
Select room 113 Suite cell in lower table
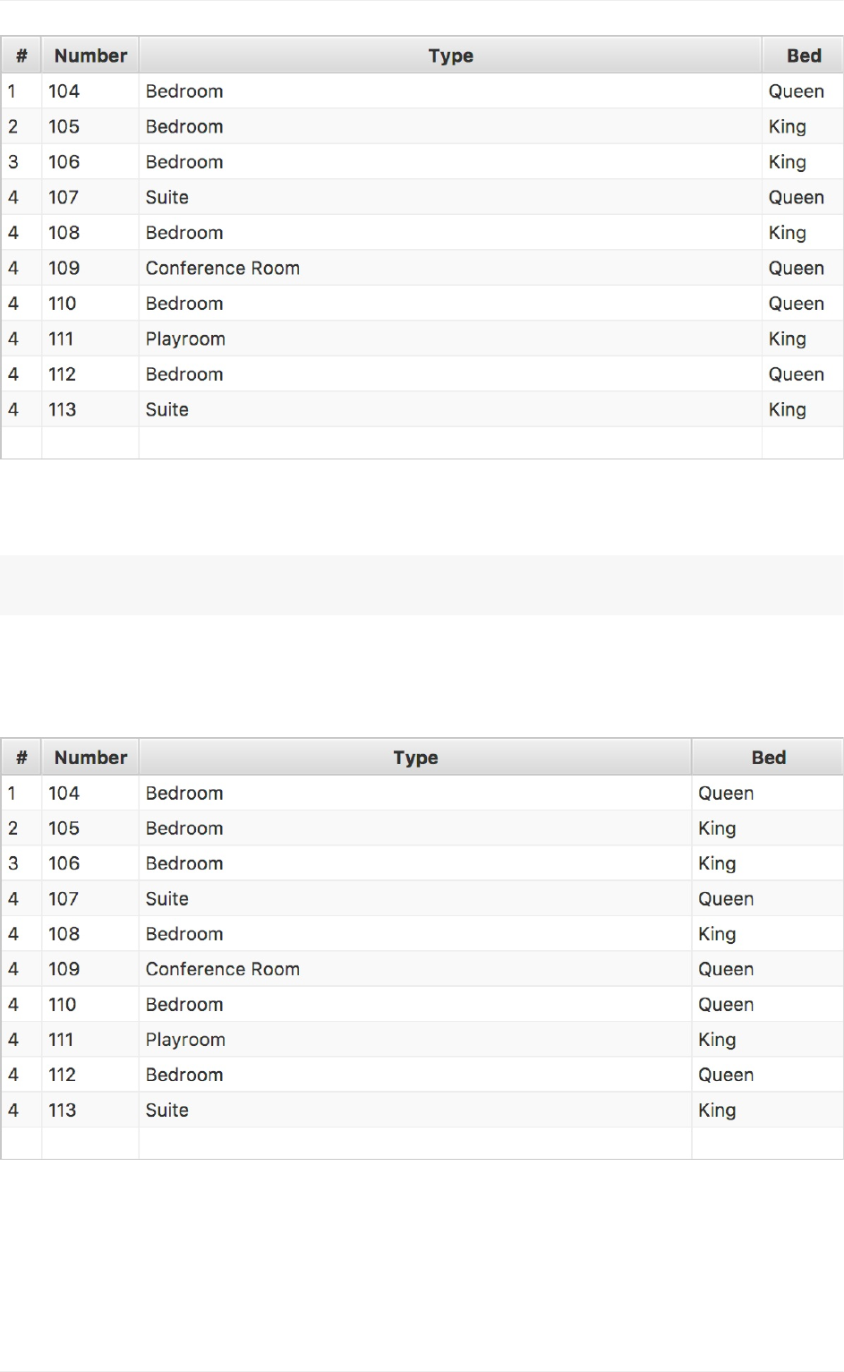tap(167, 1110)
